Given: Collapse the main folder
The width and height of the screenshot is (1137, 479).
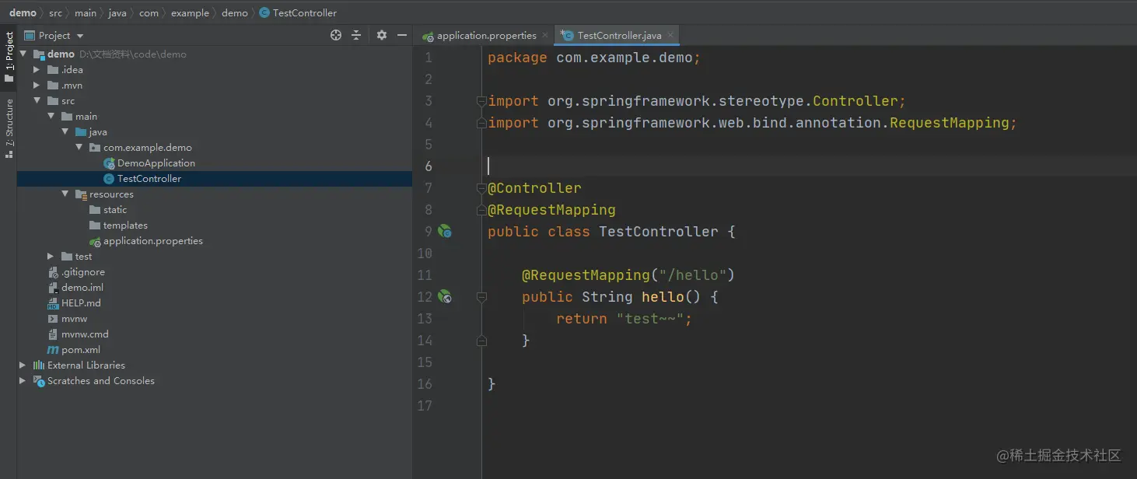Looking at the screenshot, I should pyautogui.click(x=51, y=117).
